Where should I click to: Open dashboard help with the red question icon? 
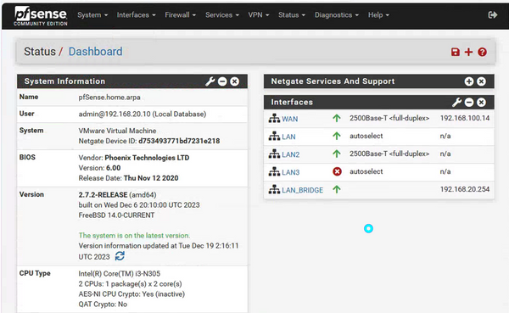coord(482,52)
